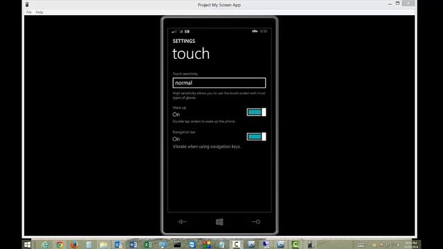This screenshot has height=249, width=443.
Task: Minimize the Project My Screen App window
Action: (390, 3)
